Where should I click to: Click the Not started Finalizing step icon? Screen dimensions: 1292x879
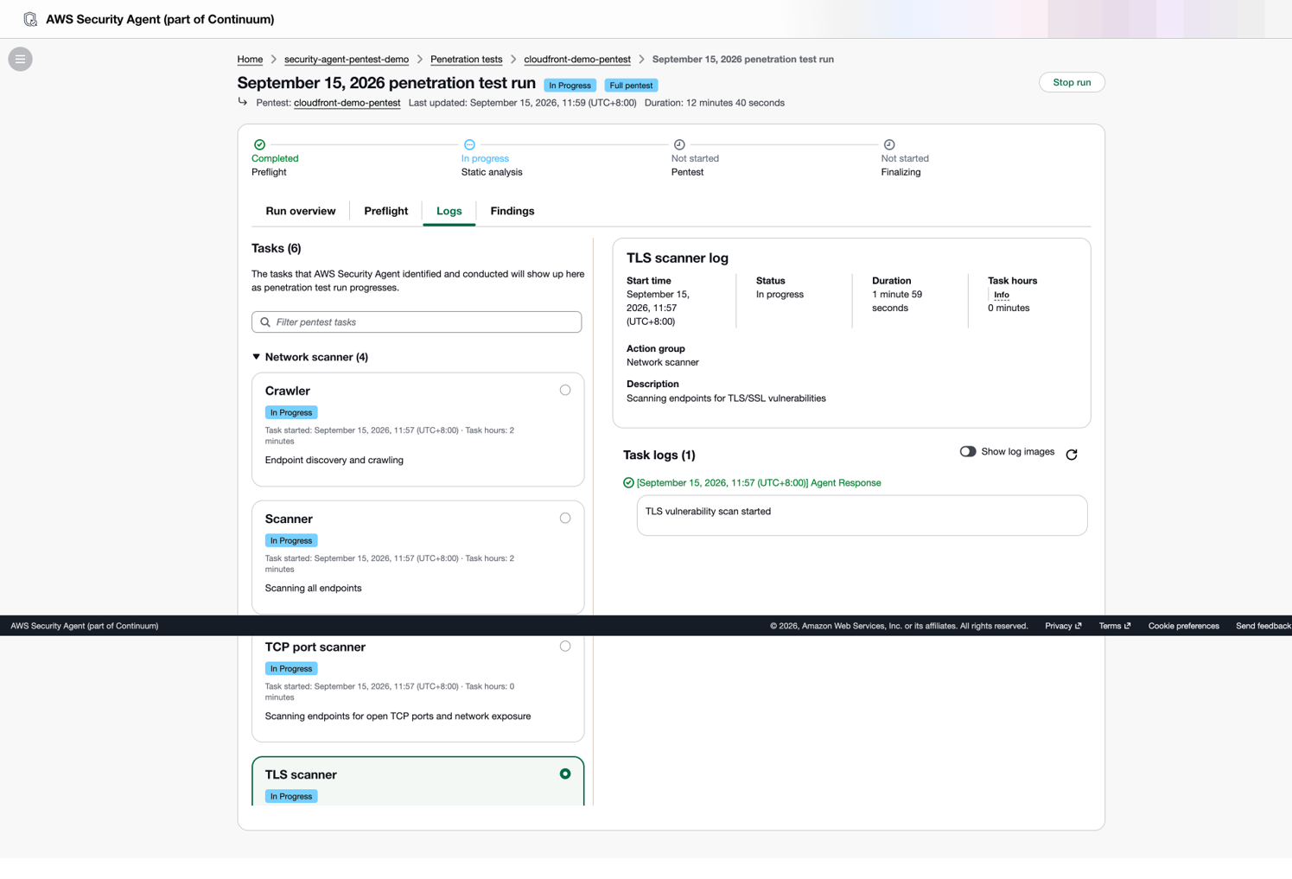[x=889, y=144]
